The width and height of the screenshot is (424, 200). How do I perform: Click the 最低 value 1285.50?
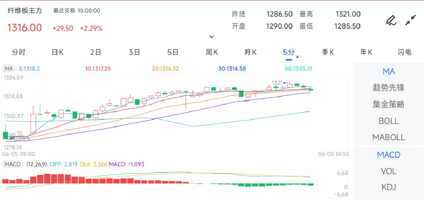click(x=348, y=26)
